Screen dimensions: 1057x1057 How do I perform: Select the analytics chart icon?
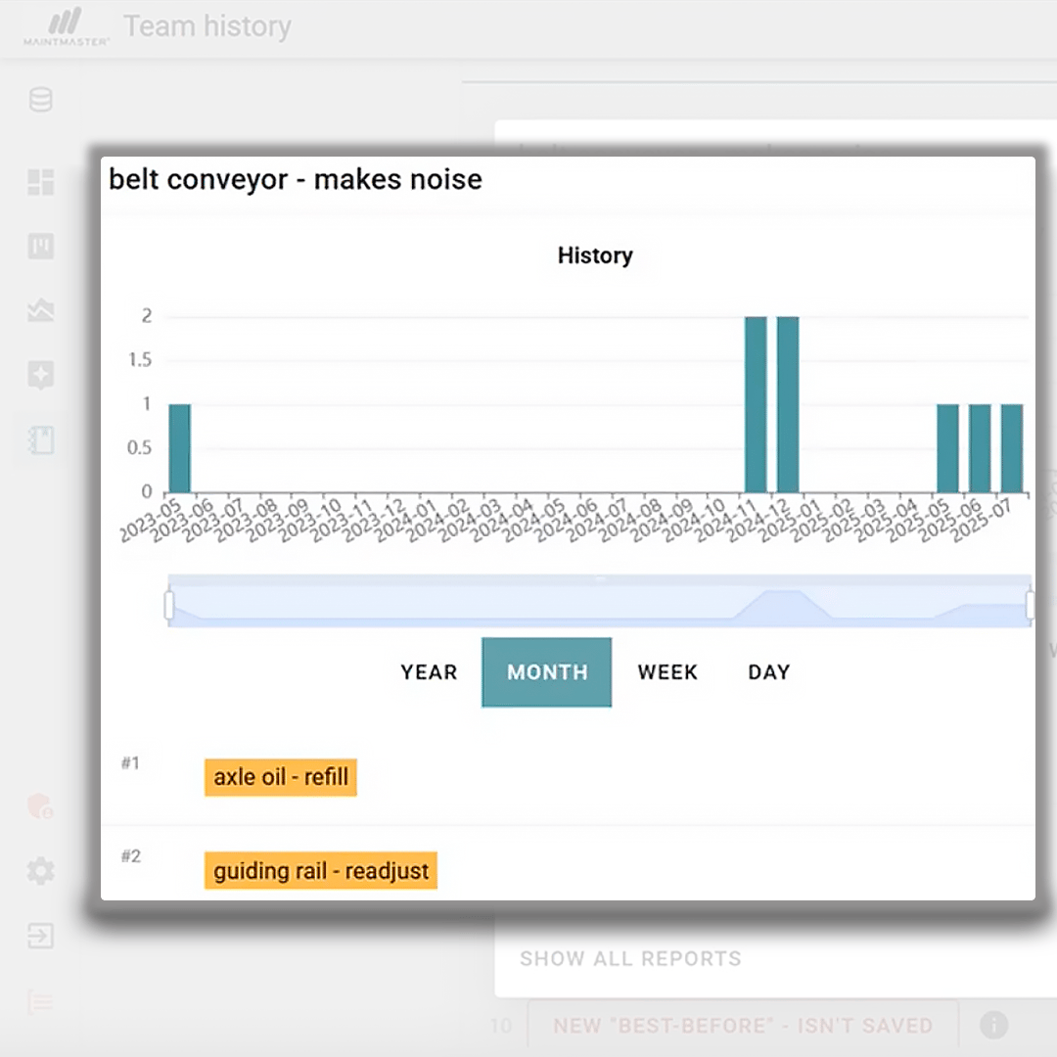point(40,311)
